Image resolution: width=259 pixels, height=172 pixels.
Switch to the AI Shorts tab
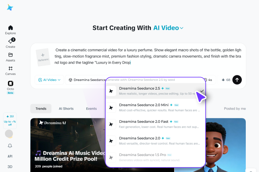pyautogui.click(x=66, y=108)
